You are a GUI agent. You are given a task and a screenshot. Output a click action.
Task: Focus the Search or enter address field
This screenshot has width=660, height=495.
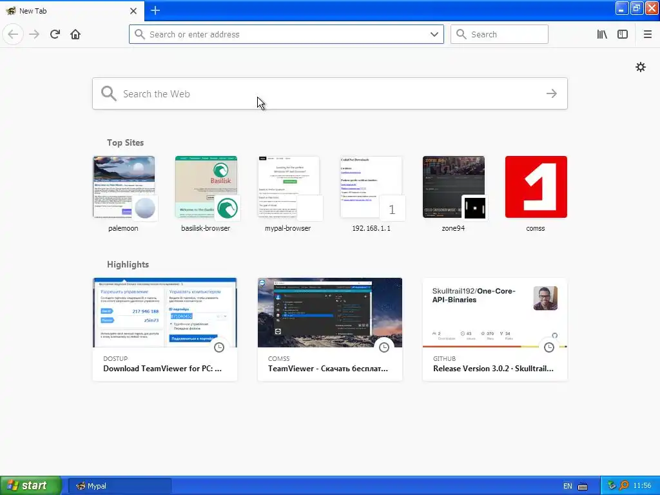pos(286,34)
